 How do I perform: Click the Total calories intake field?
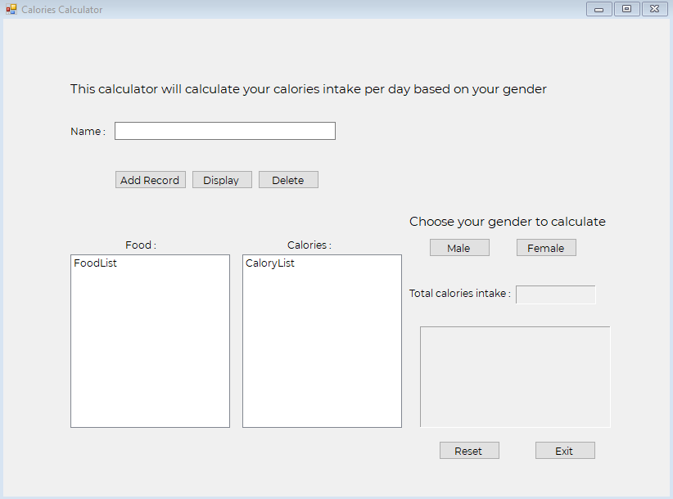tap(555, 294)
